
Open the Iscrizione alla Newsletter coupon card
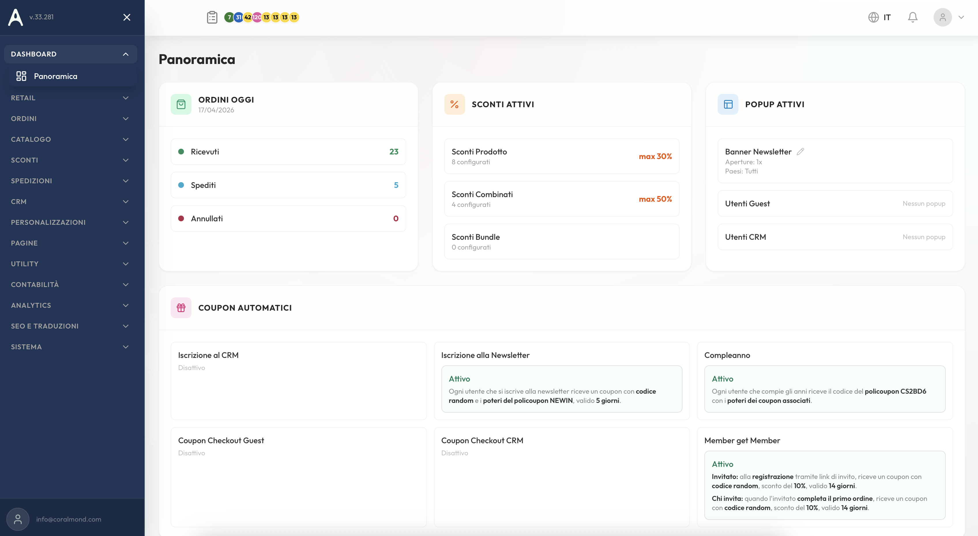(x=562, y=381)
